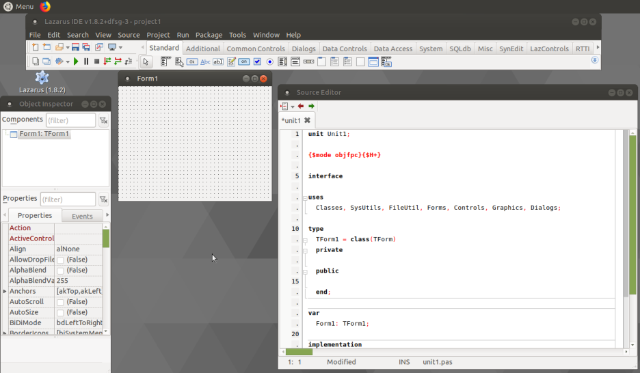Clear the Components filter button

(104, 120)
